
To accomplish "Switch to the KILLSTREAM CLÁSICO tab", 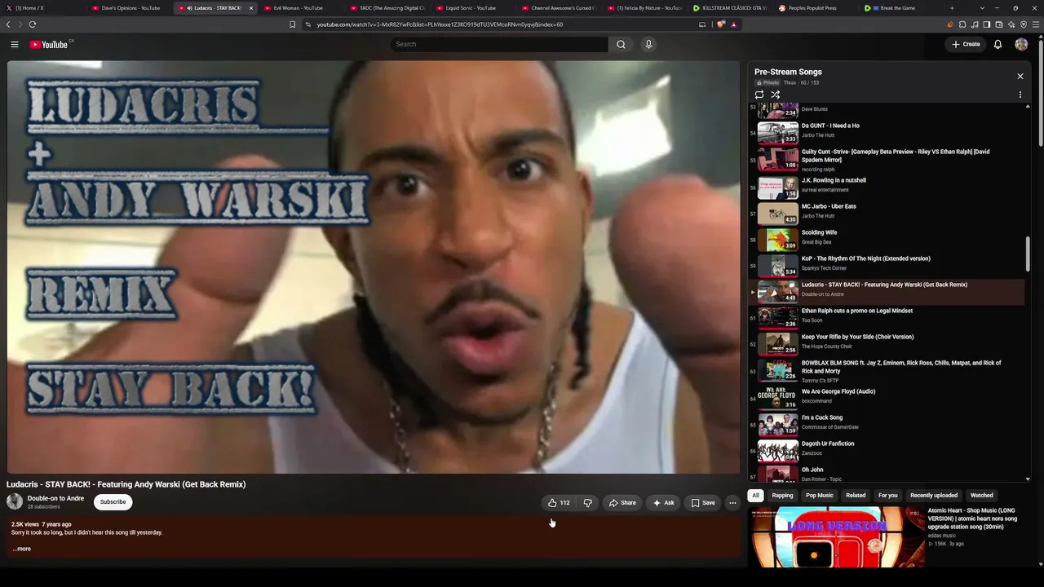I will point(728,8).
